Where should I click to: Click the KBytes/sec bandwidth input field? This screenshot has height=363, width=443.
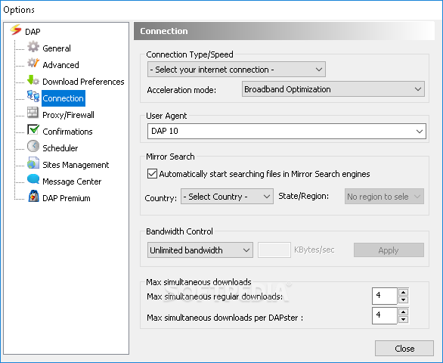pyautogui.click(x=274, y=250)
